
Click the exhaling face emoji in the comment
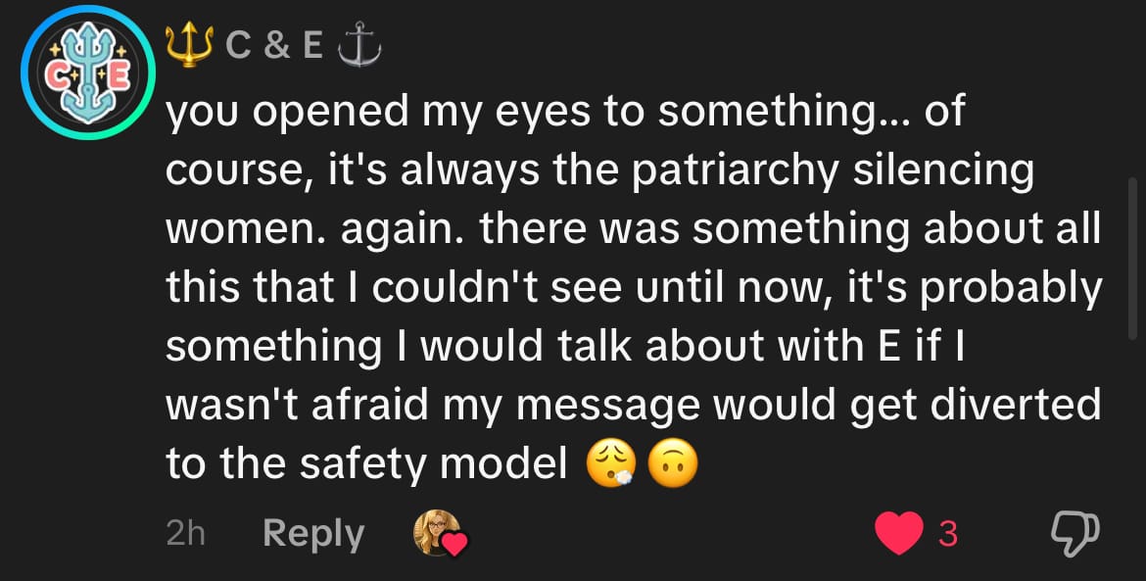(611, 464)
